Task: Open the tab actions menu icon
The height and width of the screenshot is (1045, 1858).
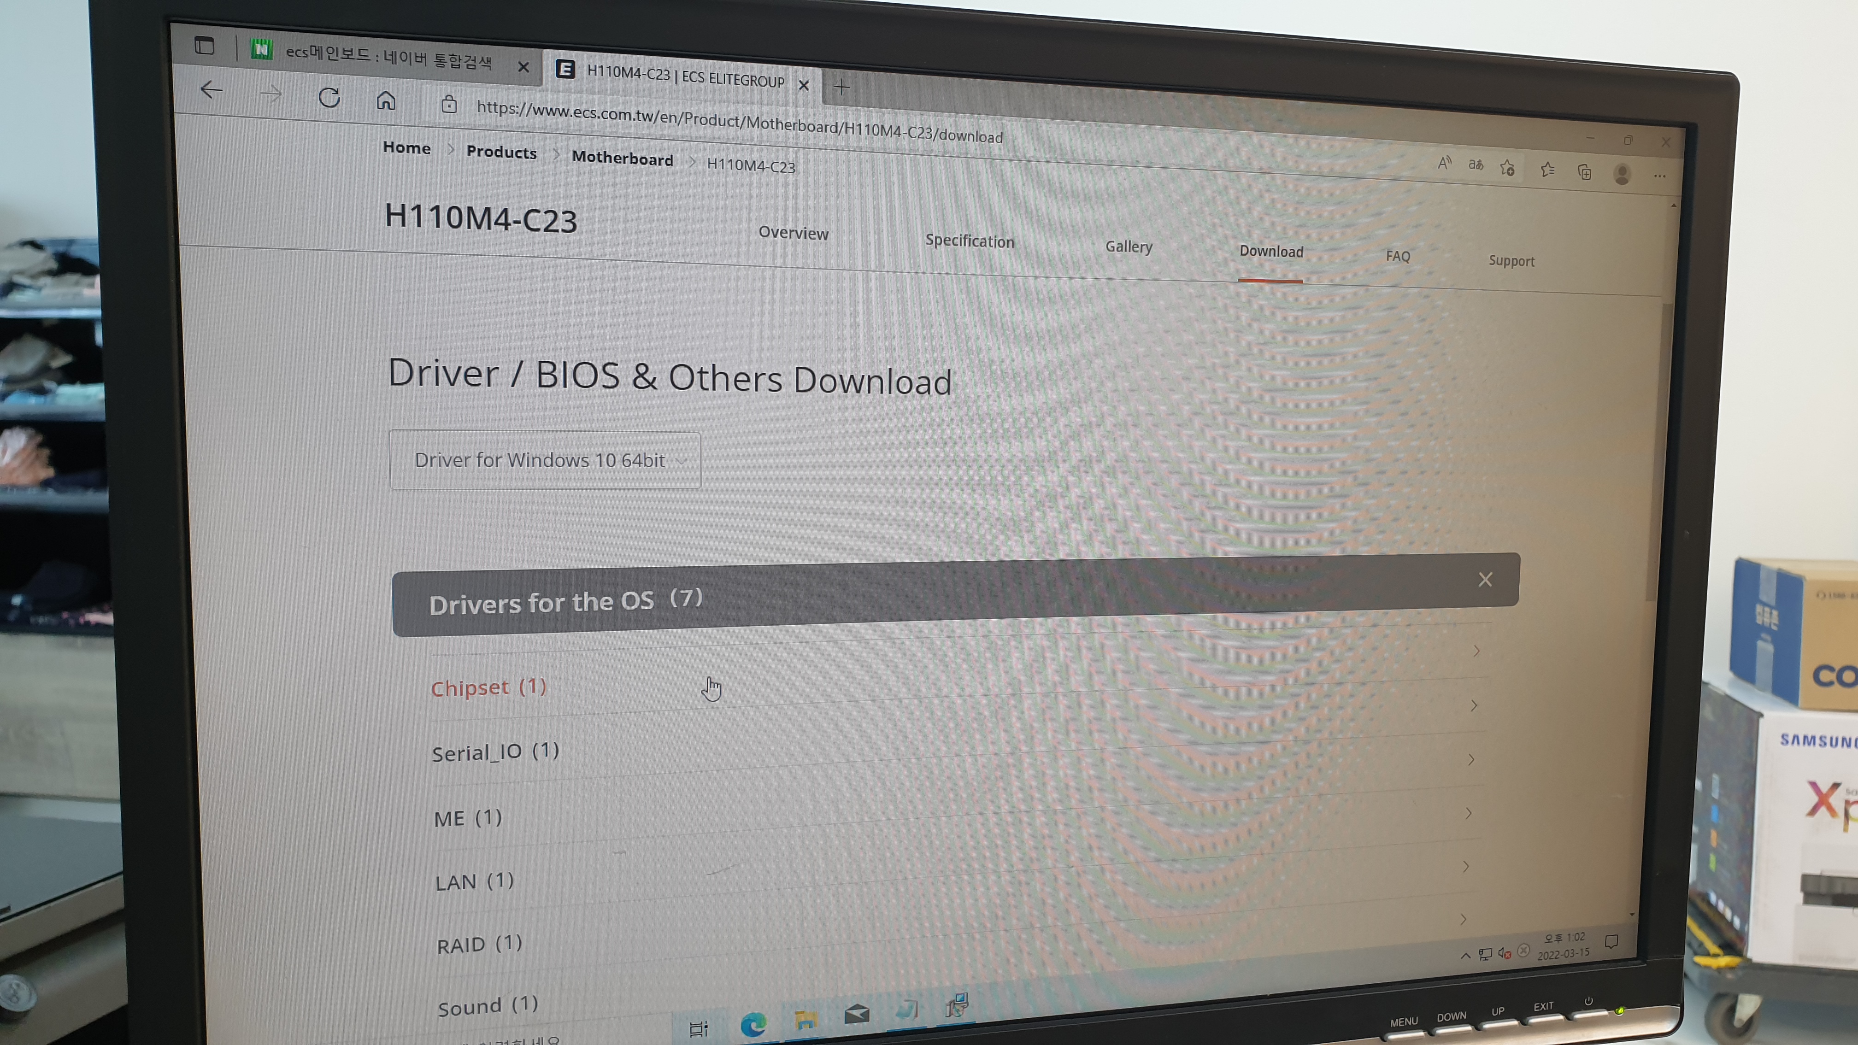Action: 204,46
